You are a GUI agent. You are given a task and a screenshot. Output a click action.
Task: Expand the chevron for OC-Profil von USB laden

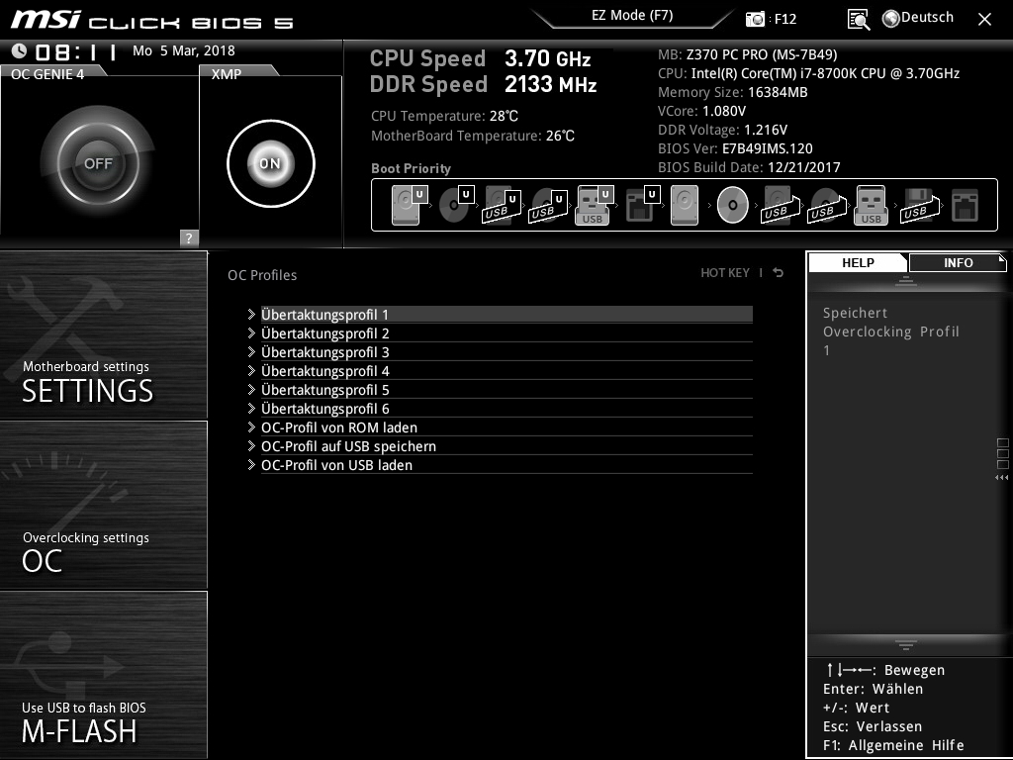tap(251, 465)
